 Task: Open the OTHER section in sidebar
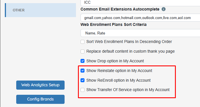point(40,10)
